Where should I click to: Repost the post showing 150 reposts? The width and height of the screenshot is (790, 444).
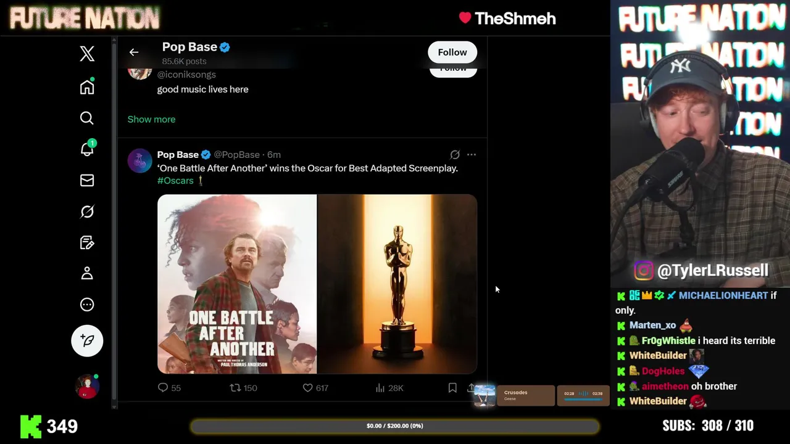click(243, 388)
